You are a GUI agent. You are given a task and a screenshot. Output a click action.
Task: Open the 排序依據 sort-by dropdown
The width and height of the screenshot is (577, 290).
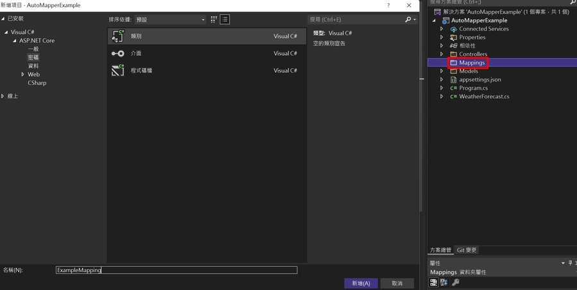(x=170, y=20)
